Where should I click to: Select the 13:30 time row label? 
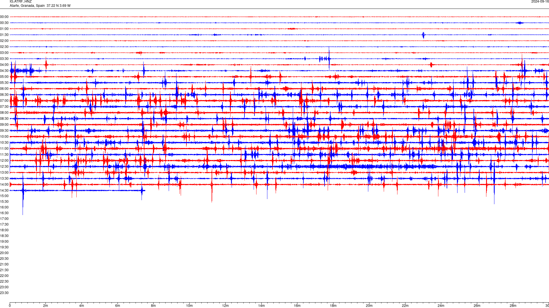pyautogui.click(x=4, y=179)
